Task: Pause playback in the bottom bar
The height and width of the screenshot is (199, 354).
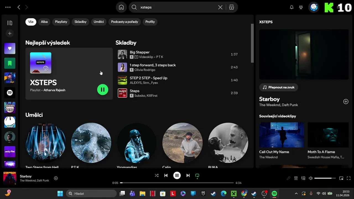Action: pyautogui.click(x=177, y=176)
